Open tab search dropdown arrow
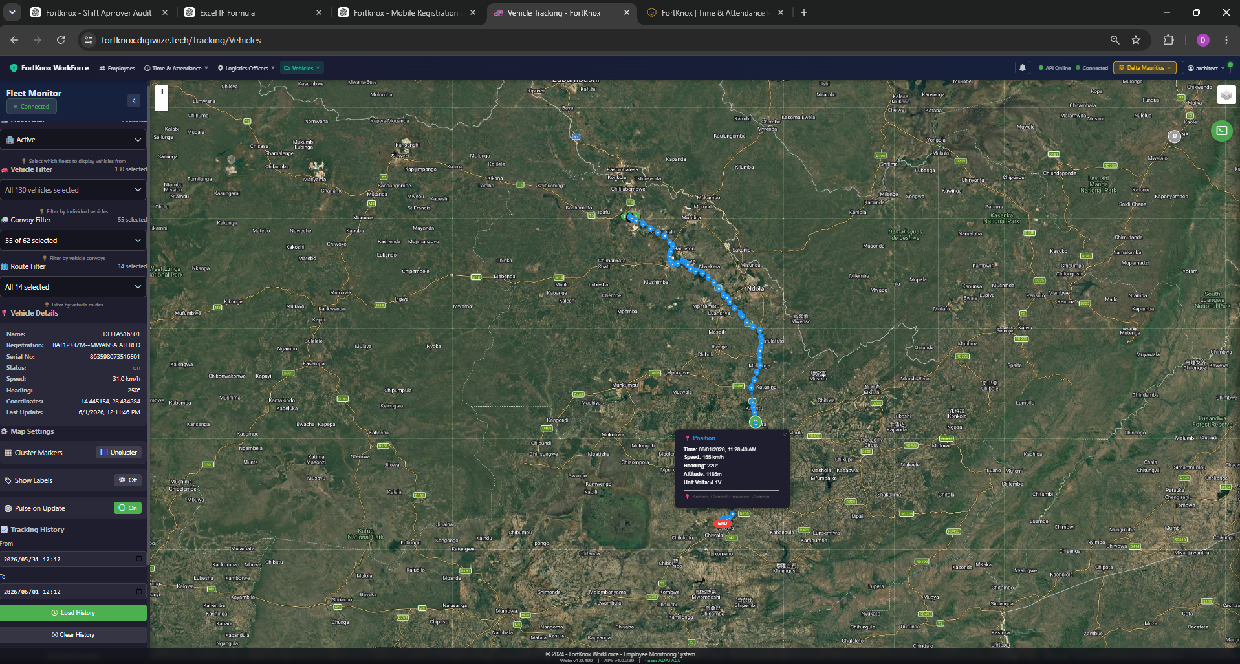This screenshot has height=664, width=1240. pyautogui.click(x=12, y=12)
